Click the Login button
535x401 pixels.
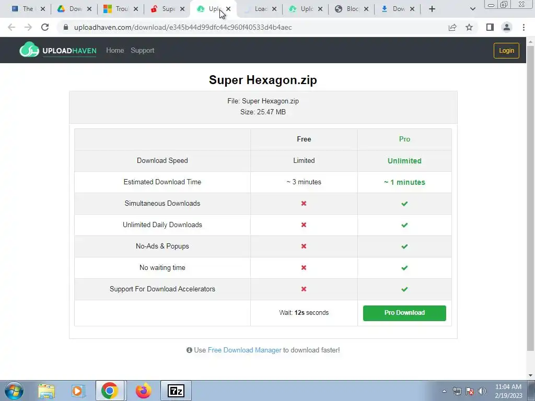(506, 51)
